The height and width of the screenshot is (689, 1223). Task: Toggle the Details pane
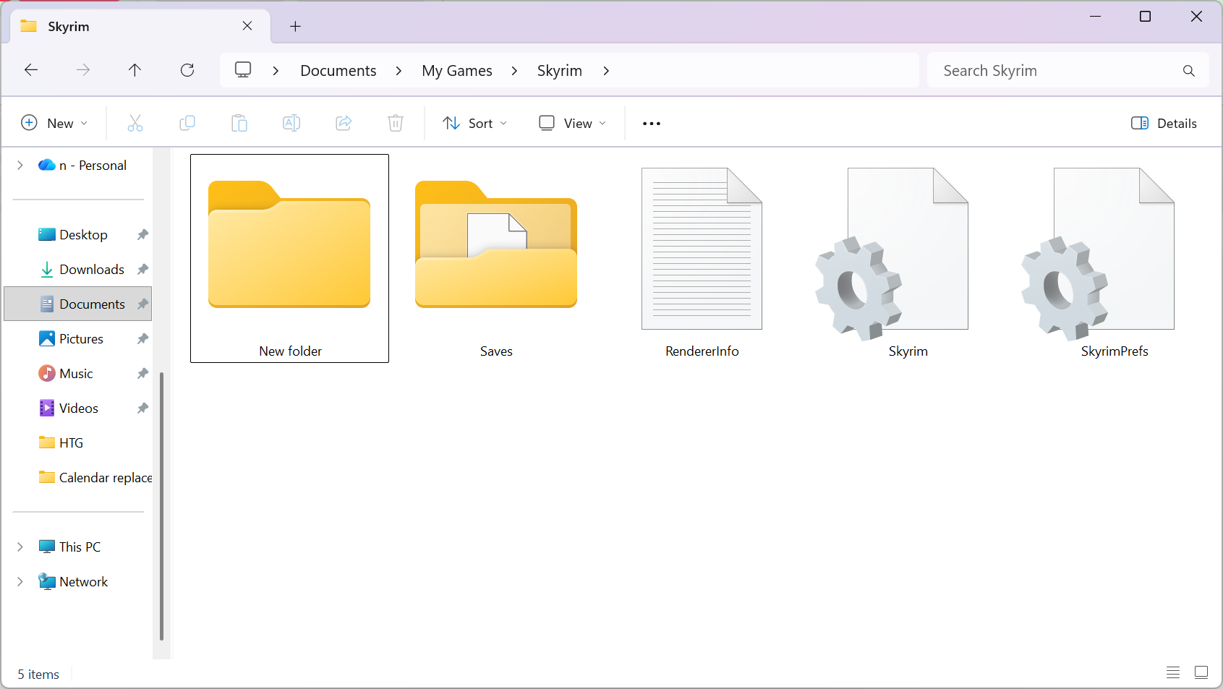point(1164,123)
